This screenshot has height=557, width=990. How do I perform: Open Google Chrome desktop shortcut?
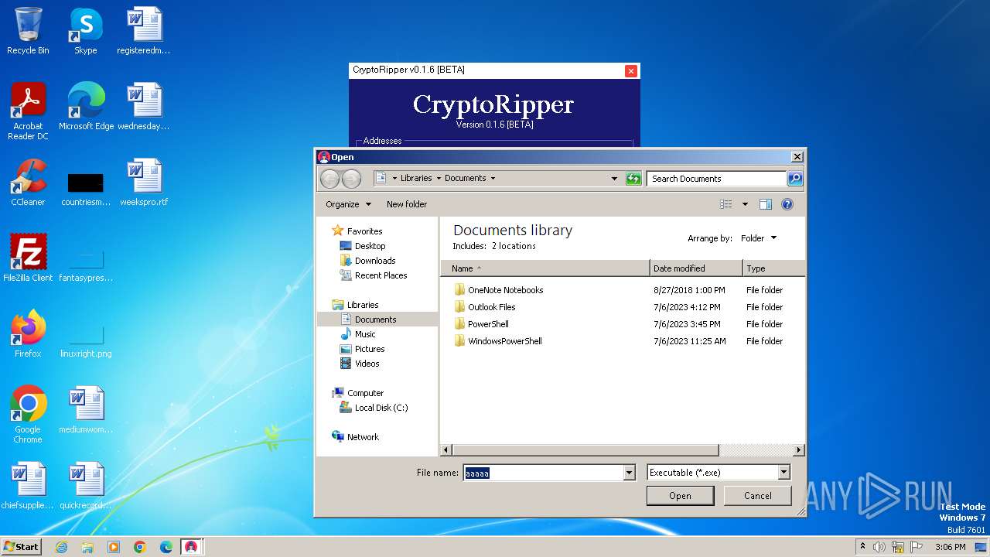[28, 415]
